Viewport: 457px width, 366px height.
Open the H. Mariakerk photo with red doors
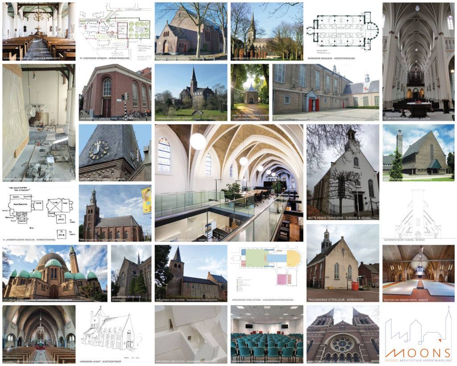[x=326, y=93]
